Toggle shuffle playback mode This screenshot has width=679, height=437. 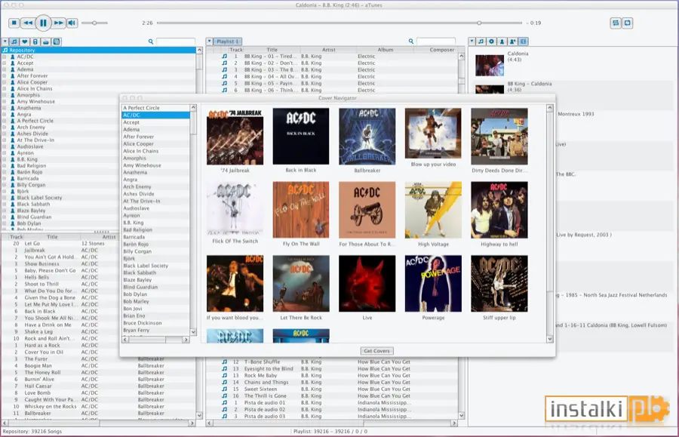point(616,23)
